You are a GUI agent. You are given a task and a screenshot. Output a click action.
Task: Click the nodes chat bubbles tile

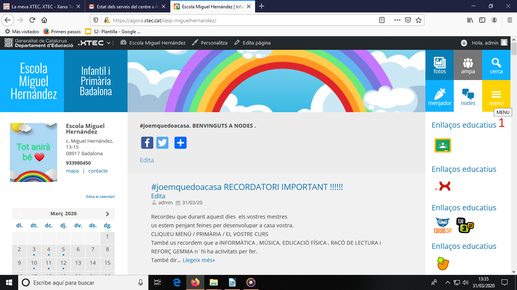[x=468, y=96]
